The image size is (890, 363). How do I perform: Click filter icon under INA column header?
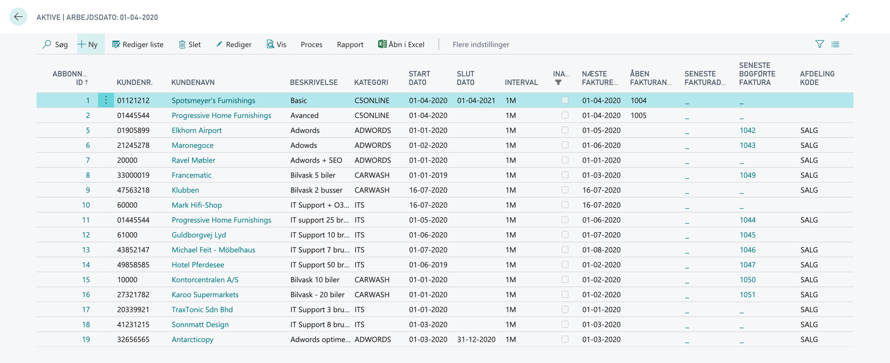(x=558, y=83)
